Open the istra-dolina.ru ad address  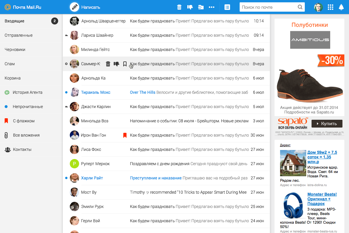[x=317, y=185]
